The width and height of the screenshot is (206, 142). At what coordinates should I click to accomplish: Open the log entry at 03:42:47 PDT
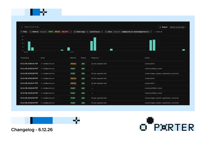(103, 83)
